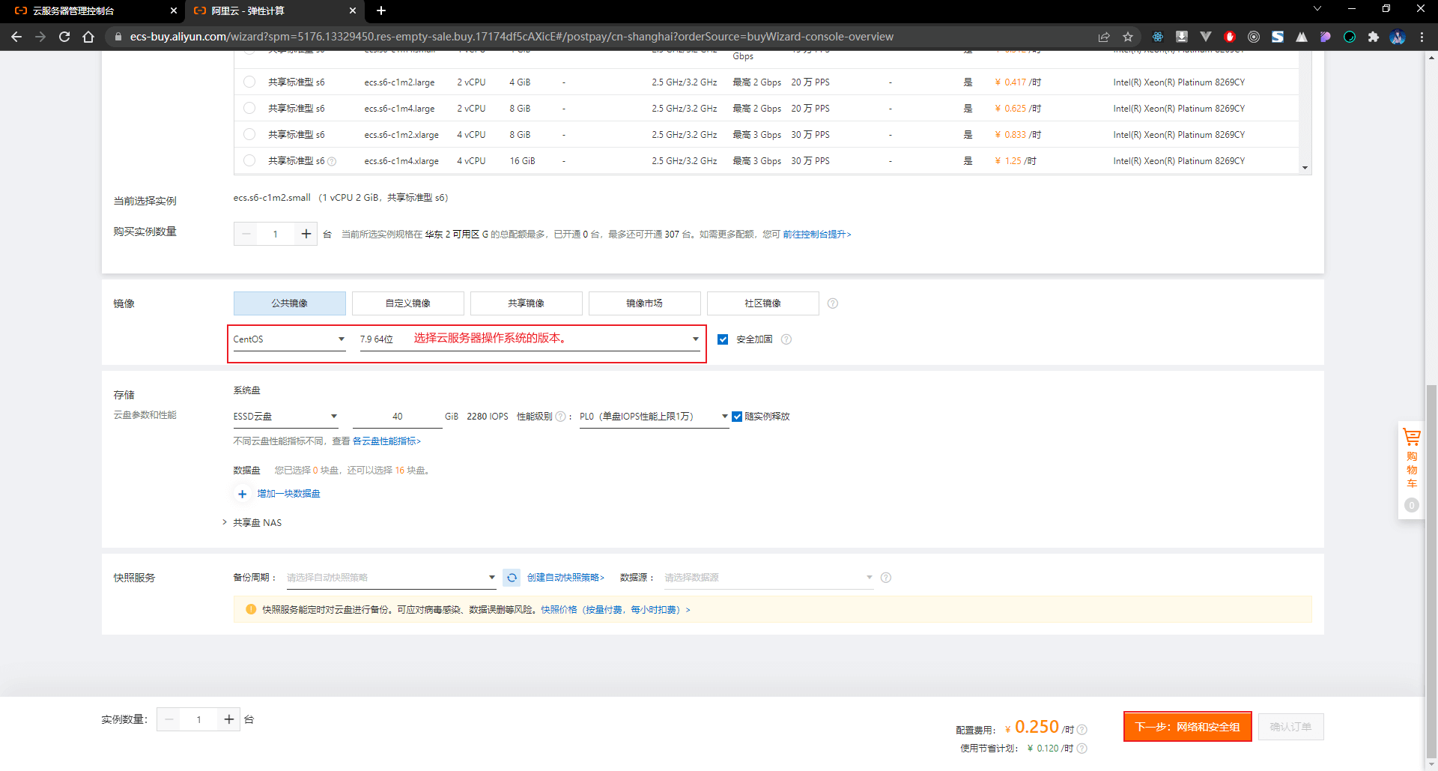Switch to the 镜像市场 tab
The height and width of the screenshot is (771, 1438).
pyautogui.click(x=645, y=303)
